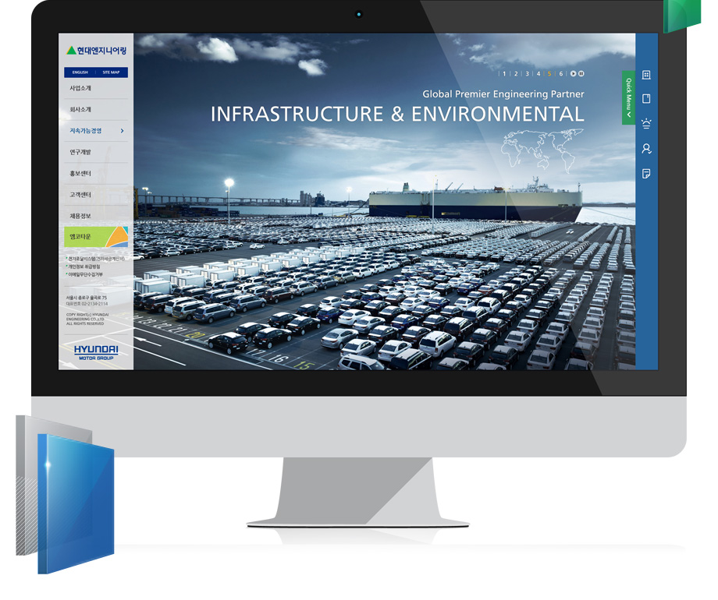Click the INFRASTRUCTURE & ENVIRONMENTAL headline
Screen dimensions: 718x600
click(397, 114)
